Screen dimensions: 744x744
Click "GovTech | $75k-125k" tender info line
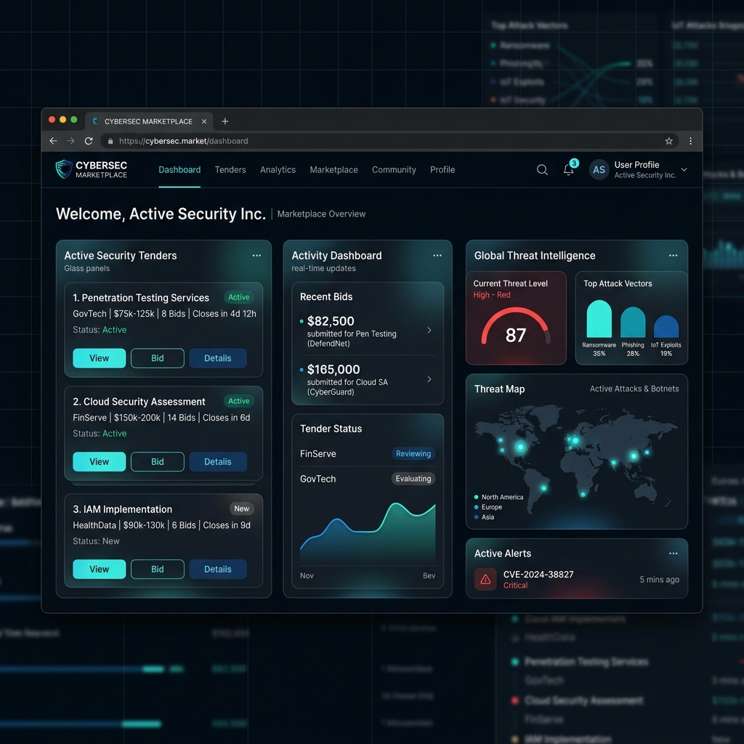(164, 314)
